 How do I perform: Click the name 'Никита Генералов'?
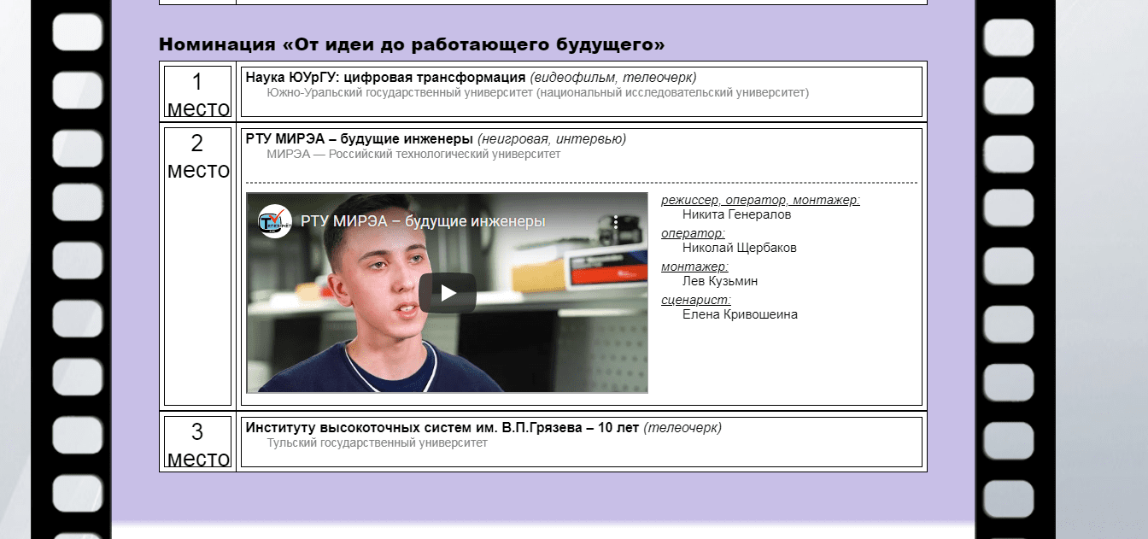point(736,214)
